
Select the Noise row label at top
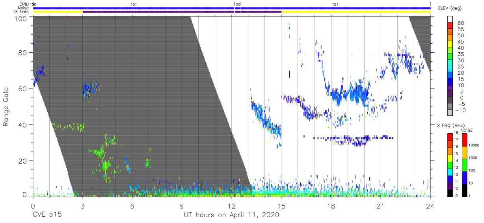(x=23, y=8)
